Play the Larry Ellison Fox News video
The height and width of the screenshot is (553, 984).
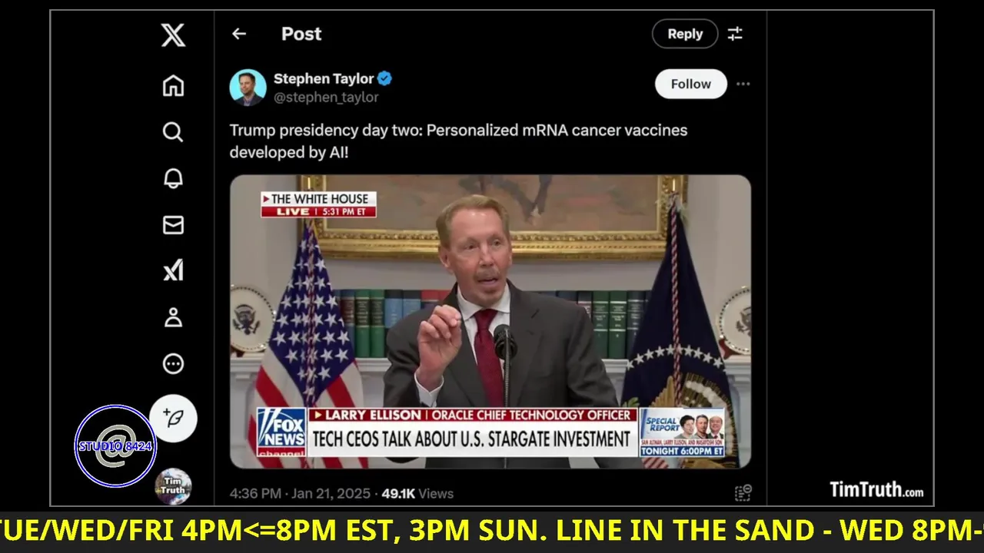point(490,321)
